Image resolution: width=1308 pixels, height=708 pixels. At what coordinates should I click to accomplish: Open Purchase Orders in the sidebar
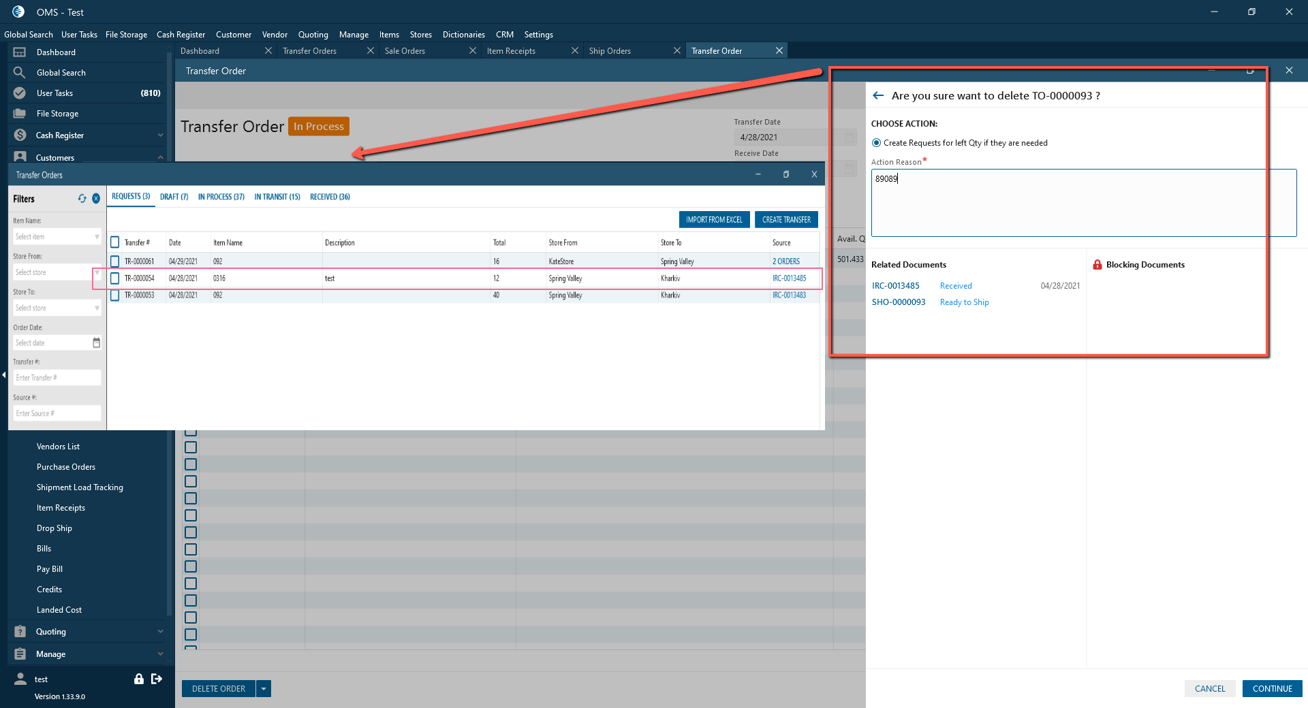point(66,467)
